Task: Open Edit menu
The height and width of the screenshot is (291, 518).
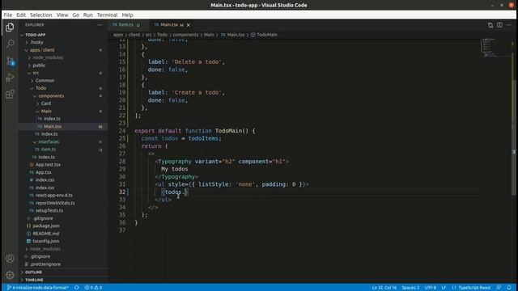Action: tap(21, 15)
